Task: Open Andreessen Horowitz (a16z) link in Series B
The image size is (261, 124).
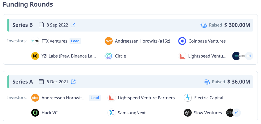Action: click(x=143, y=41)
